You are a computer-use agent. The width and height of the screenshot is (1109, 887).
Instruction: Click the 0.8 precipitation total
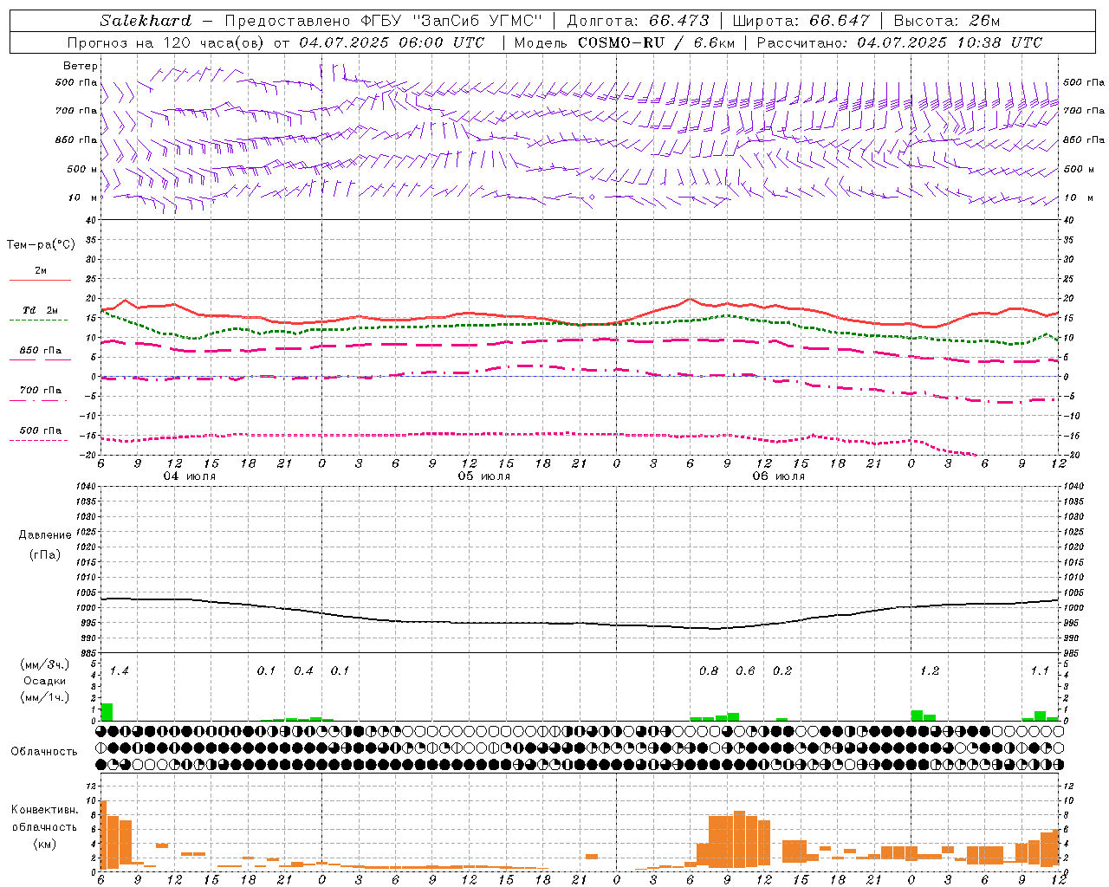click(x=709, y=671)
